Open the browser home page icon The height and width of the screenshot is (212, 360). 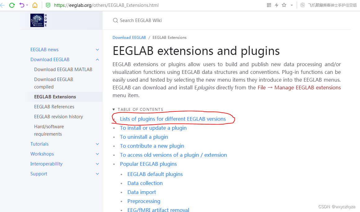click(35, 5)
